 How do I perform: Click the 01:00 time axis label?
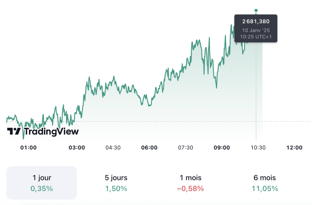[28, 148]
